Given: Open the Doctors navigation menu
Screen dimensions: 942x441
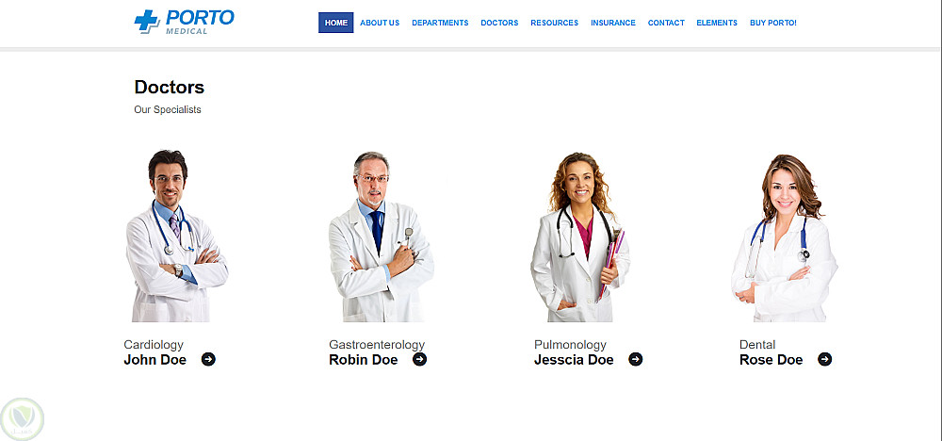Looking at the screenshot, I should (x=499, y=23).
